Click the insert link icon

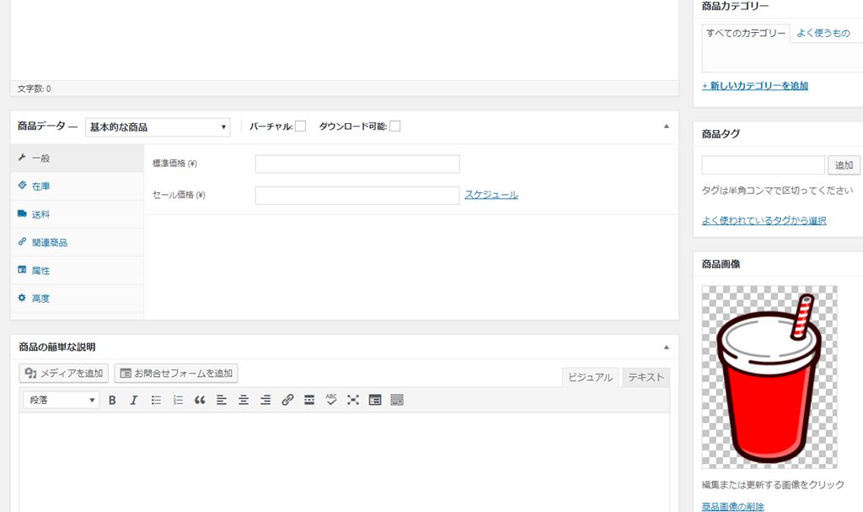tap(287, 400)
